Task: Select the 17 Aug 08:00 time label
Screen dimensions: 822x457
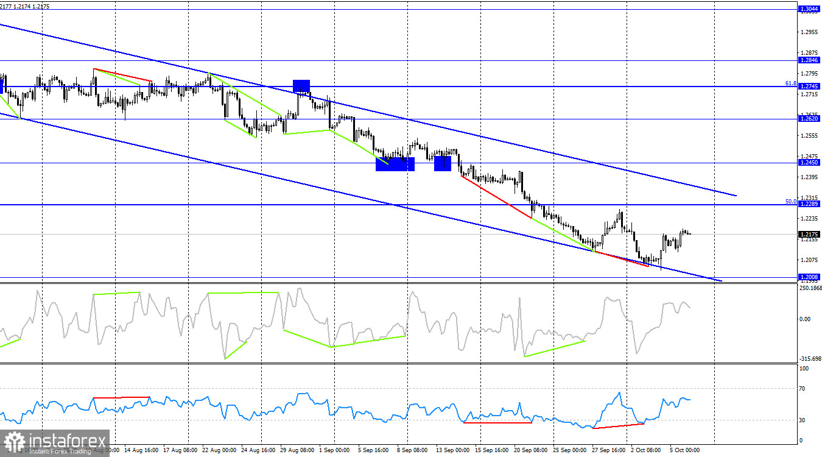Action: click(180, 450)
